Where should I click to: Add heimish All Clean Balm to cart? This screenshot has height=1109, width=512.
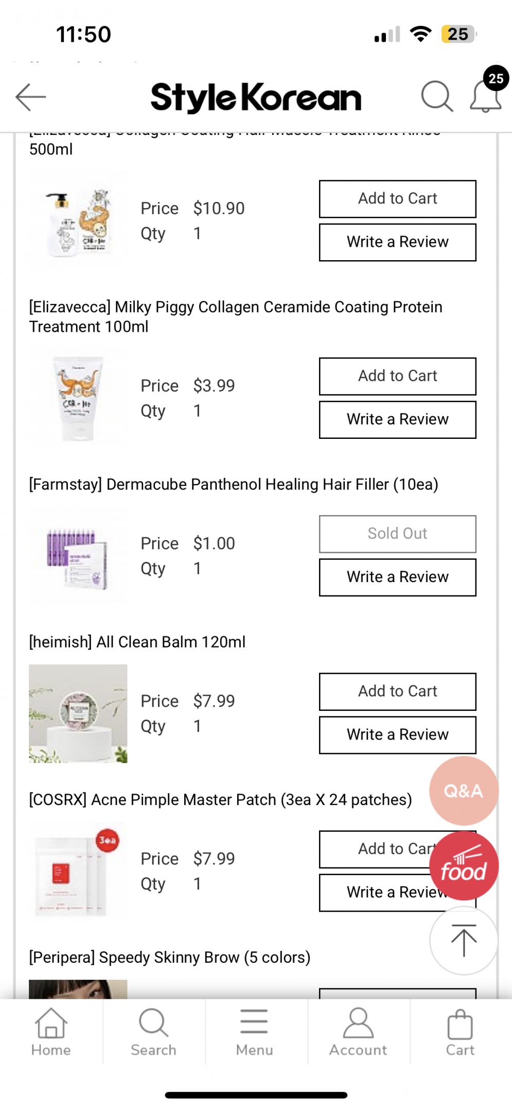pos(397,691)
